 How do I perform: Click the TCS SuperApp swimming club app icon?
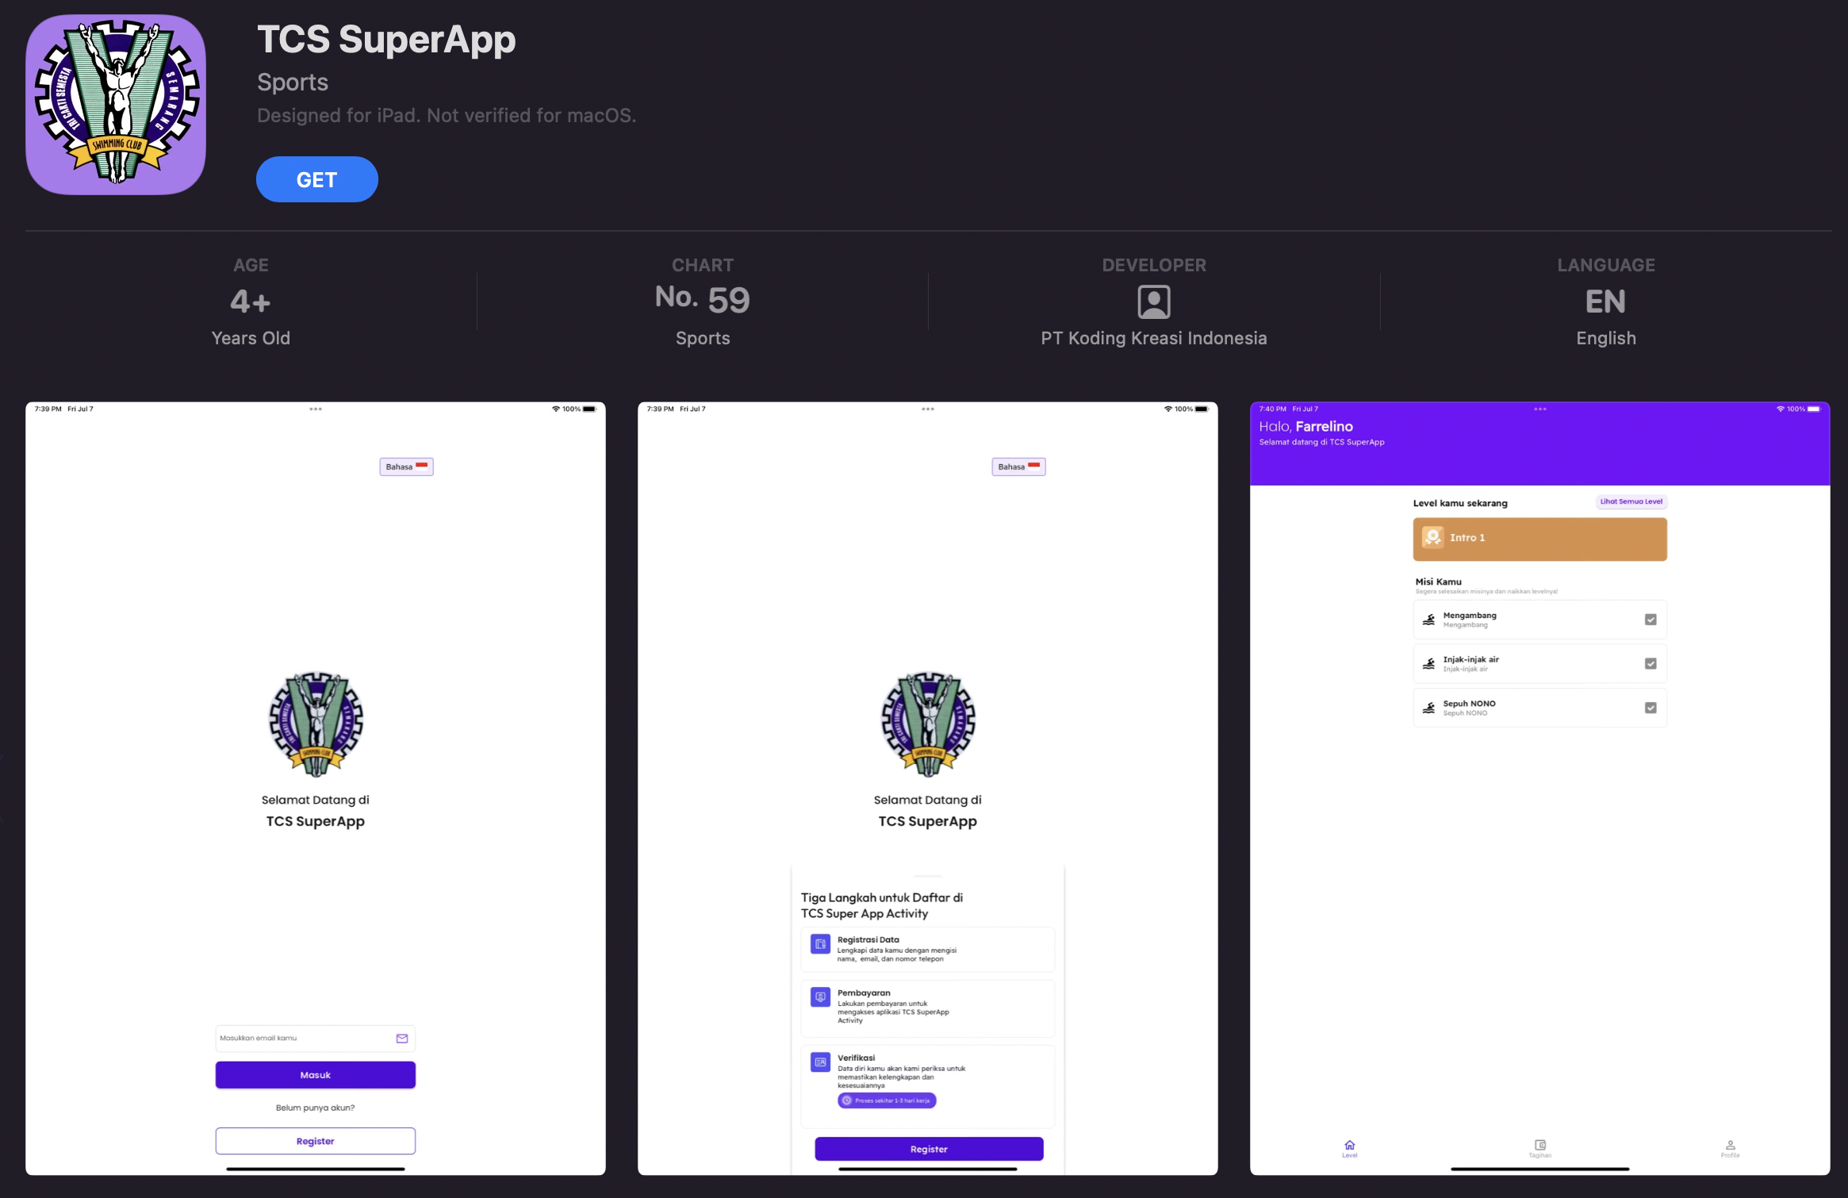[x=116, y=104]
